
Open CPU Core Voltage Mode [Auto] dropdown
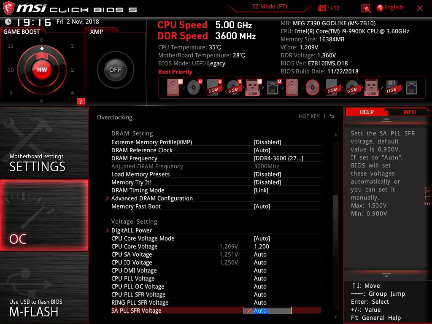[262, 238]
